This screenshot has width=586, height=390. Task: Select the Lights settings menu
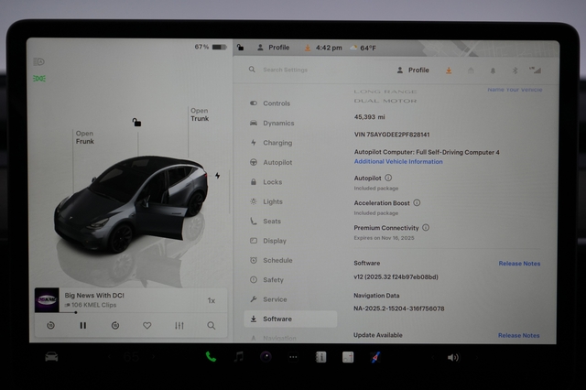266,201
